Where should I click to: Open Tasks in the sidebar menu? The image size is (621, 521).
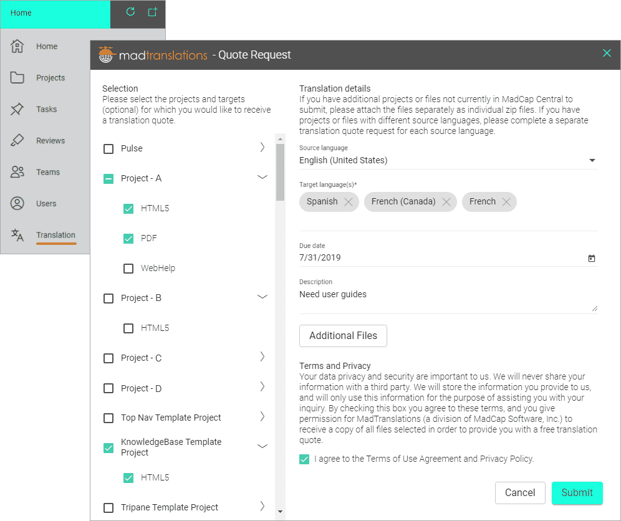(x=46, y=109)
